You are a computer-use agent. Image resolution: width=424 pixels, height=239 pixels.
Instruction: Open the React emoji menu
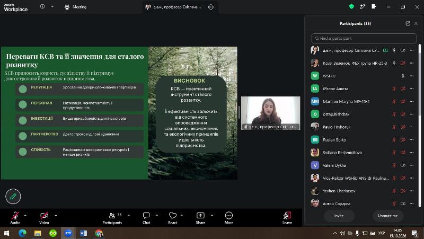coord(173,218)
